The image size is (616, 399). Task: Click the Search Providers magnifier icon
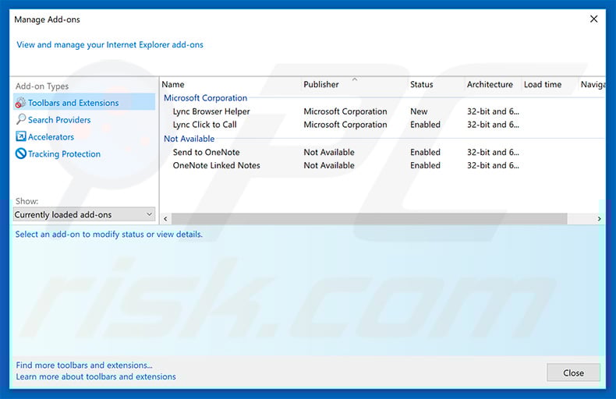(x=21, y=119)
